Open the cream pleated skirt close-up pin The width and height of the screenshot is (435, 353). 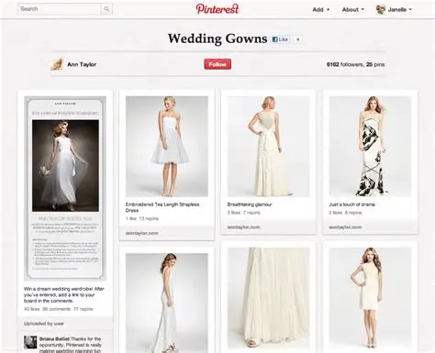point(268,297)
